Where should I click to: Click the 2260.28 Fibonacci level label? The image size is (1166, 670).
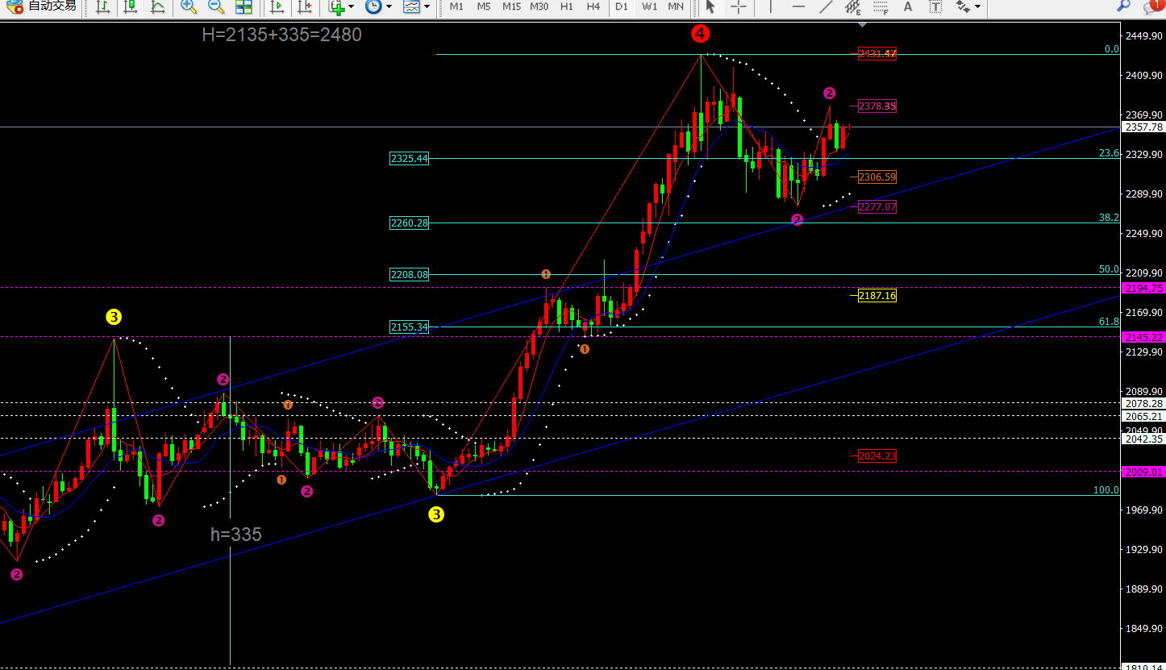tap(409, 223)
